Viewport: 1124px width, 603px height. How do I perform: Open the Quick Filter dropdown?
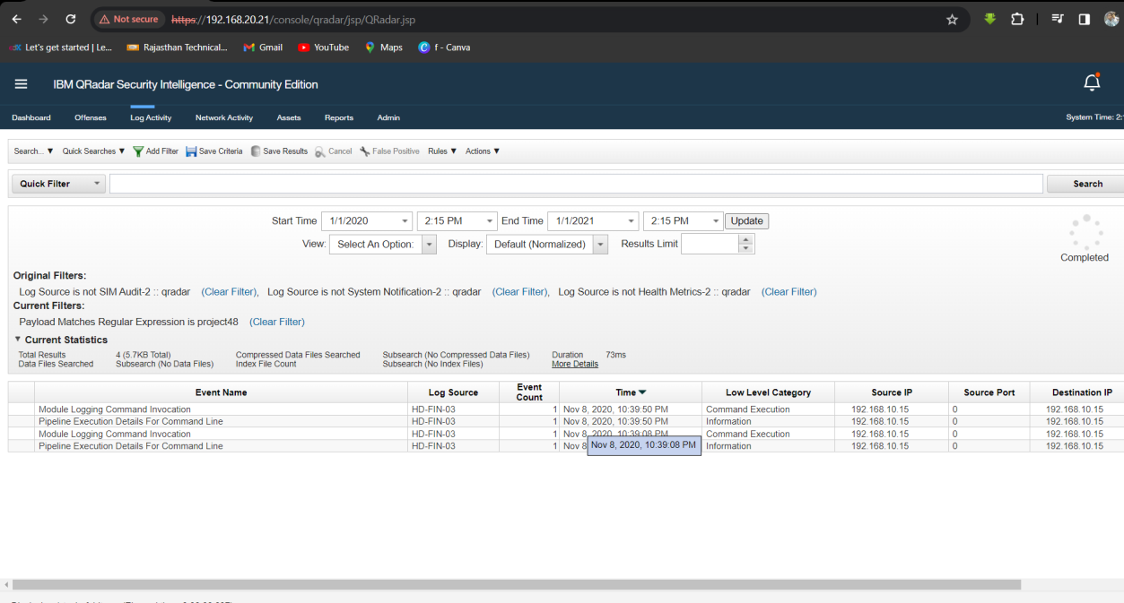(58, 184)
